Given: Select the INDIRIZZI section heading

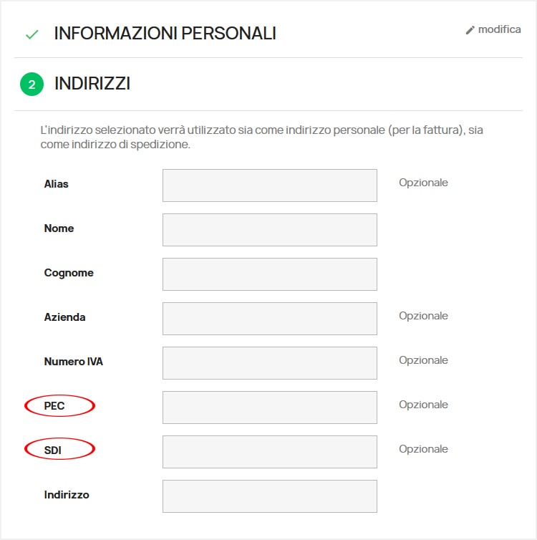Looking at the screenshot, I should [92, 84].
